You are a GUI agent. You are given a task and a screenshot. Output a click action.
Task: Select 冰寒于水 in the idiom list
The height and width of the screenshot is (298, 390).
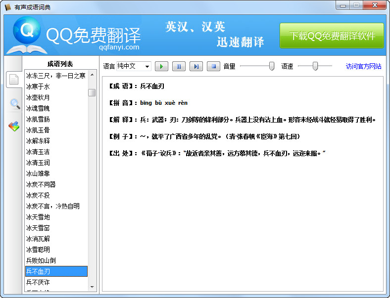(56, 86)
